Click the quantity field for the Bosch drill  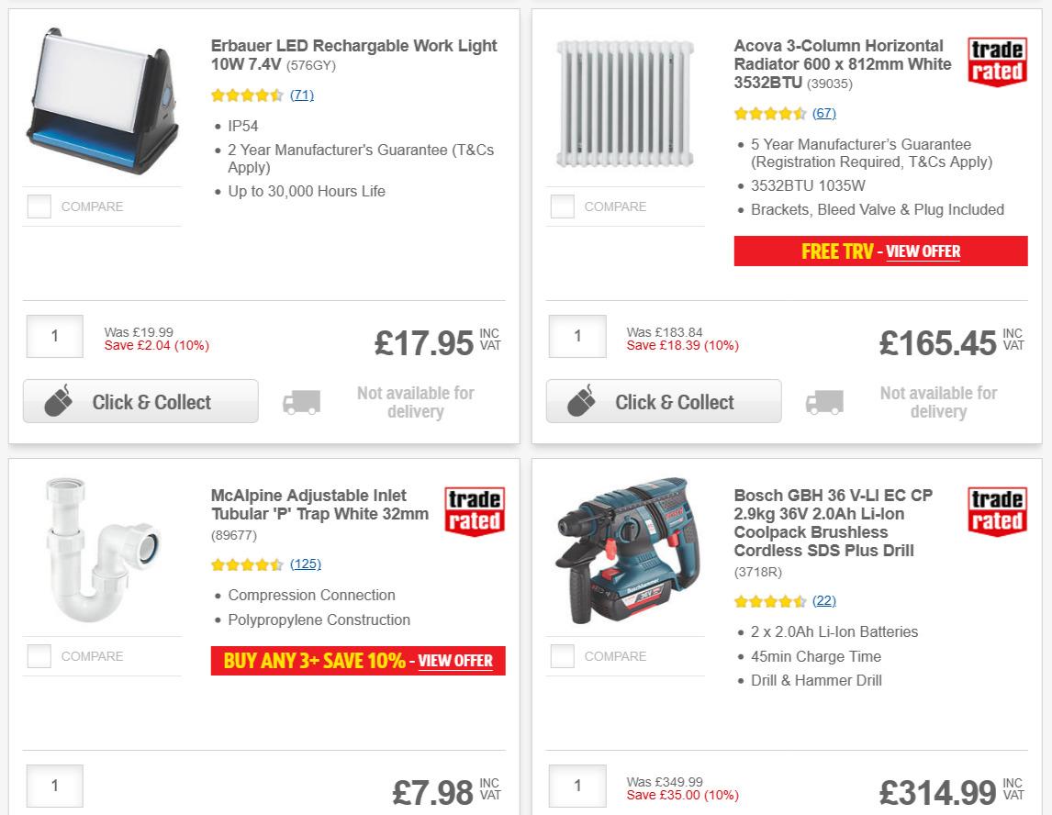pyautogui.click(x=576, y=786)
